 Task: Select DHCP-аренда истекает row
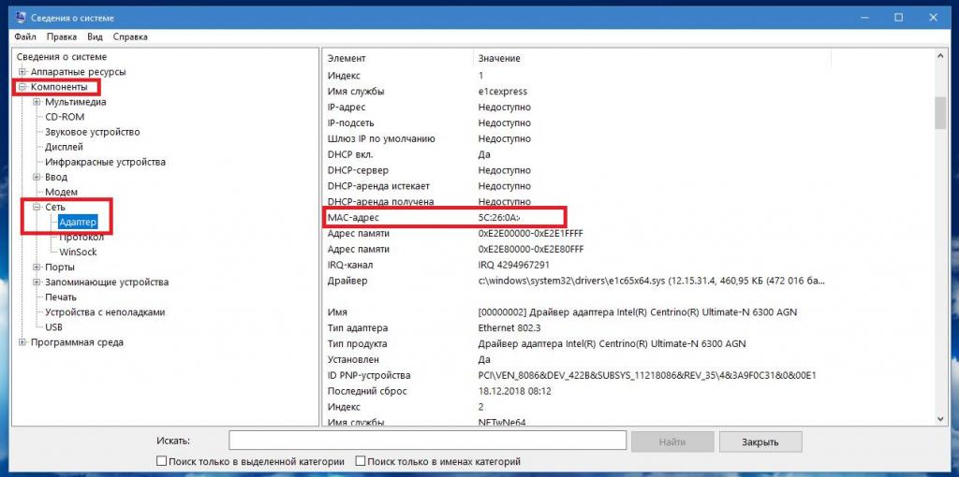coord(575,186)
